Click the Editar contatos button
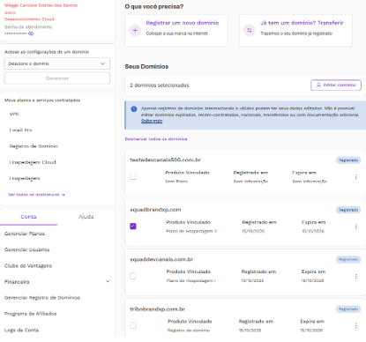 point(336,85)
